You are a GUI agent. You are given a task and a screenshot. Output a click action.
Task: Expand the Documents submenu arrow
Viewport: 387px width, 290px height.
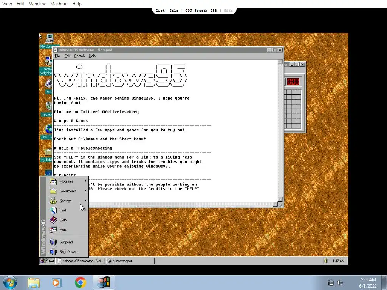click(85, 191)
